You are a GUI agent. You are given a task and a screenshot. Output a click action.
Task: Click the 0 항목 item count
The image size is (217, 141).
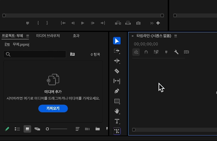[x=95, y=54]
